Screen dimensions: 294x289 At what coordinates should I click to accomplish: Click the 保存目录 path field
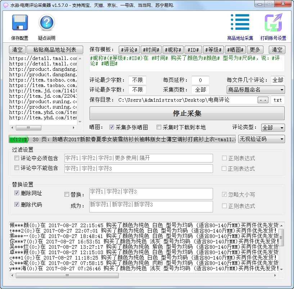click(x=187, y=100)
